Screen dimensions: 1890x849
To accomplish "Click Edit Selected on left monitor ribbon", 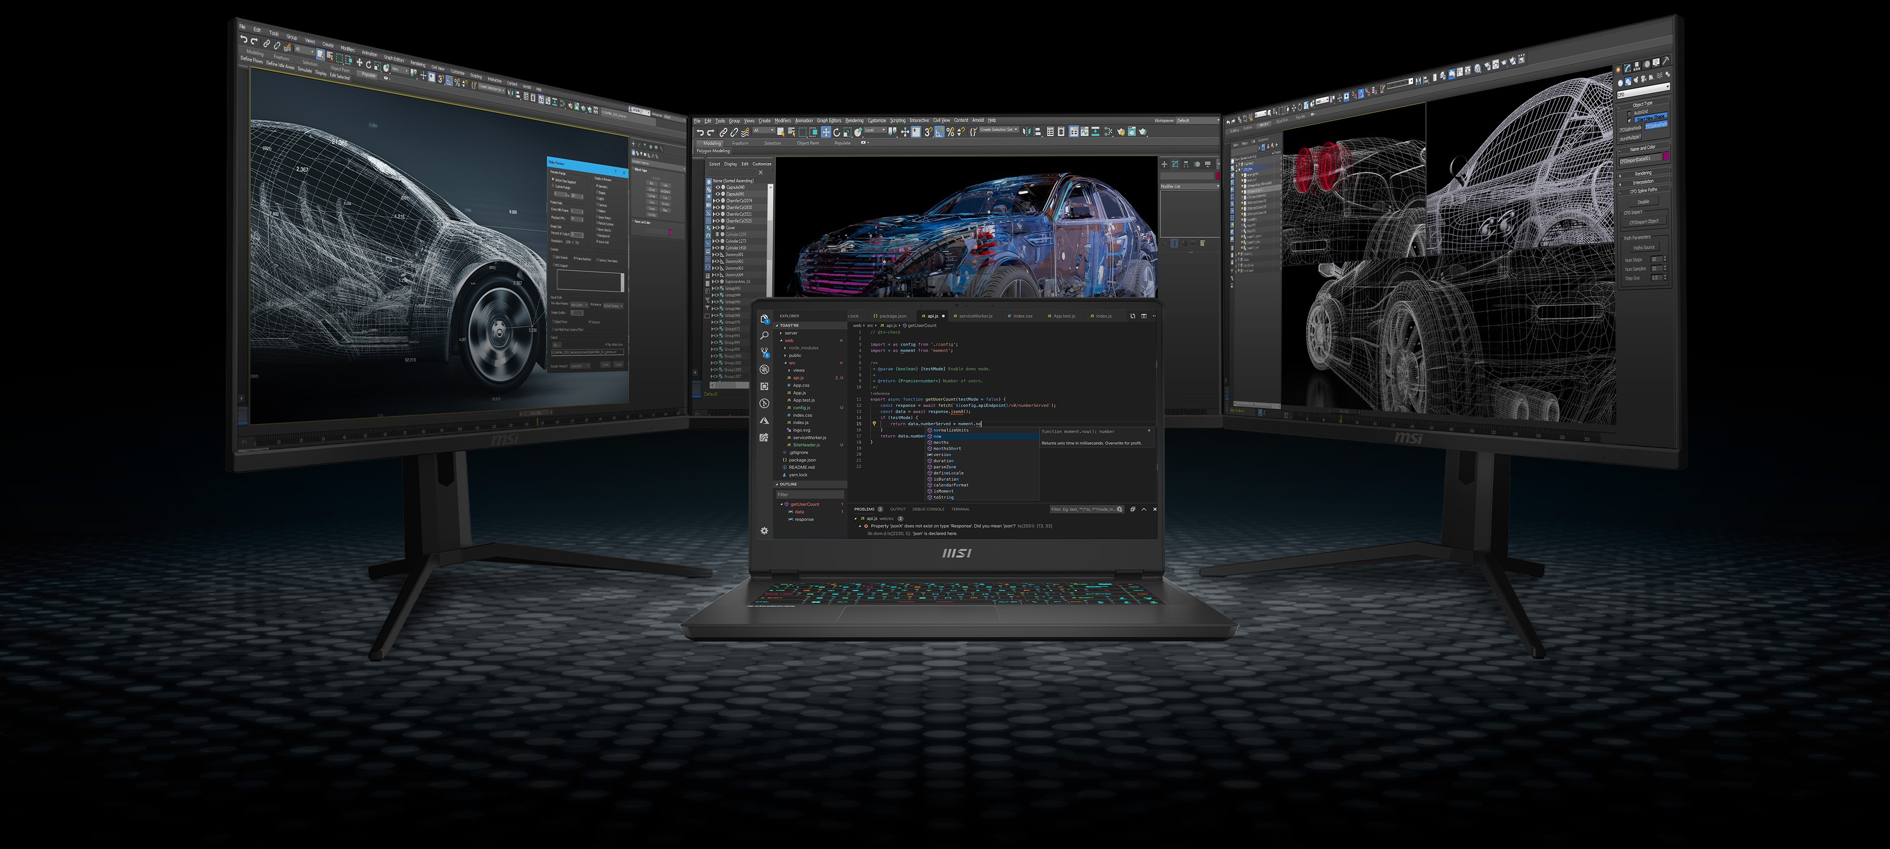I will tap(340, 77).
